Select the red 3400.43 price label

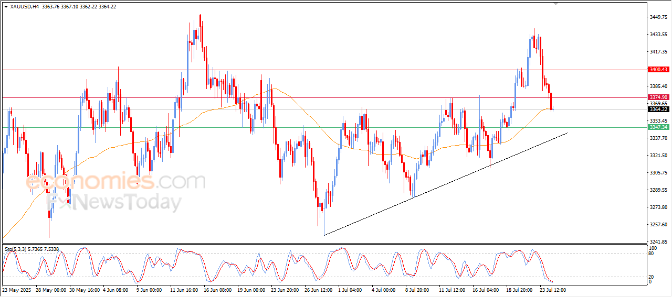click(658, 70)
